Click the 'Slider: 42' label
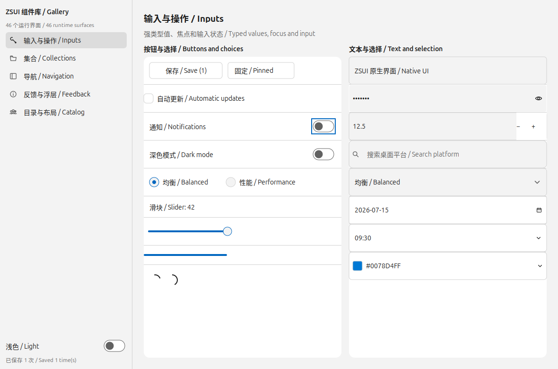 (x=172, y=207)
